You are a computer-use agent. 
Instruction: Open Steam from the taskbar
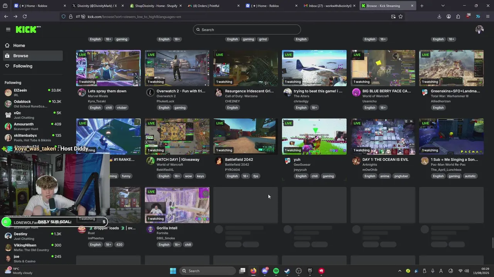point(287,271)
